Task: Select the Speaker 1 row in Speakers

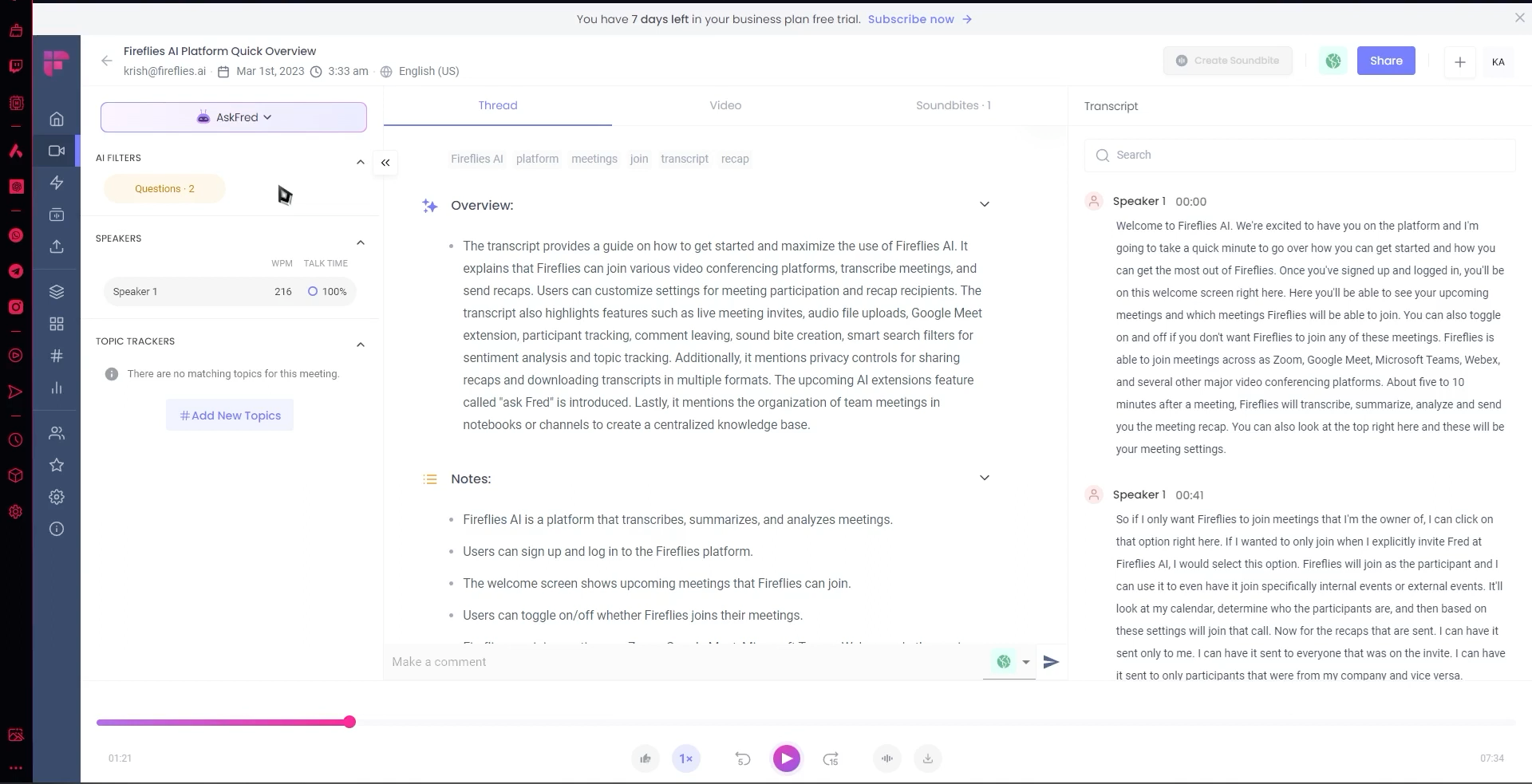Action: pyautogui.click(x=230, y=292)
